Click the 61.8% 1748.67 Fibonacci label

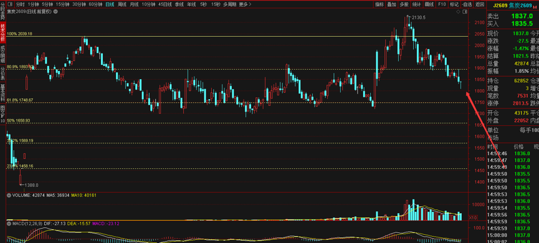click(20, 100)
